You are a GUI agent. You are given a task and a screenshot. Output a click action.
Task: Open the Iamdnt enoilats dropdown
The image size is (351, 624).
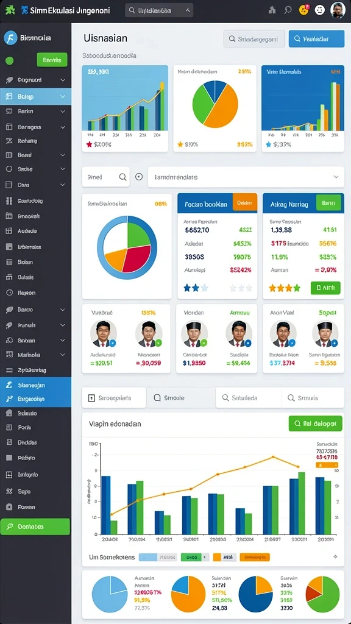pyautogui.click(x=246, y=177)
